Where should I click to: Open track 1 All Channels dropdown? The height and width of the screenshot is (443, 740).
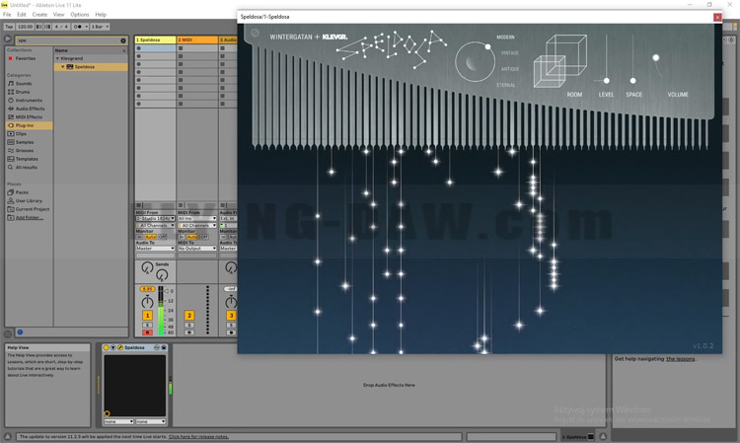click(x=155, y=226)
